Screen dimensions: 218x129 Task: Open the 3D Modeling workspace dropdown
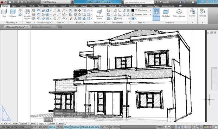coord(56,2)
